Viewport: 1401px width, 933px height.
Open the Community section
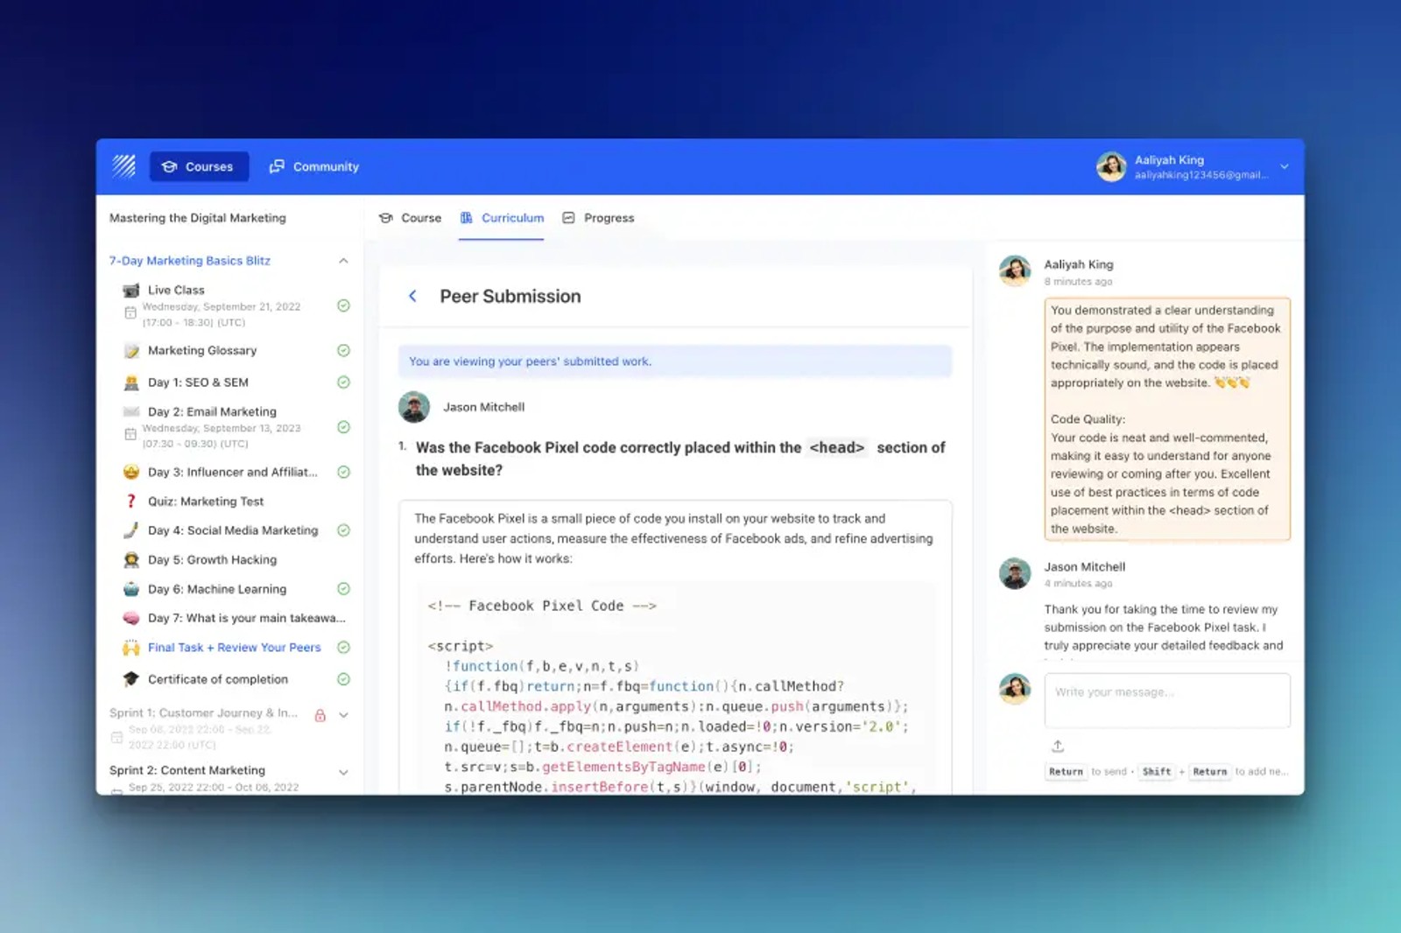(x=313, y=166)
